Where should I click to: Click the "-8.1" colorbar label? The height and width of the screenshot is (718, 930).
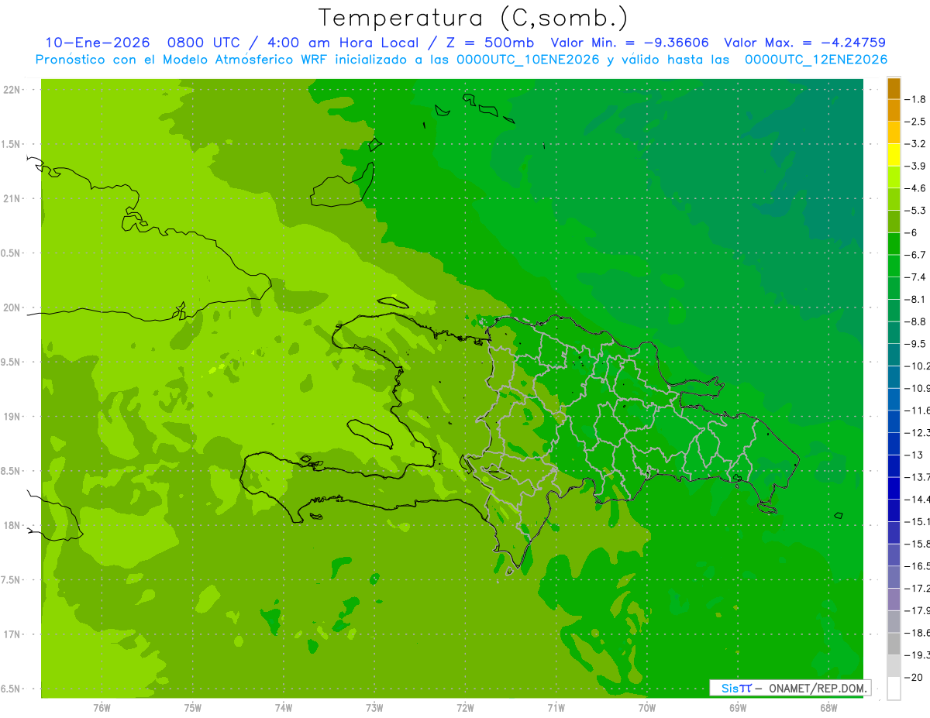(914, 300)
